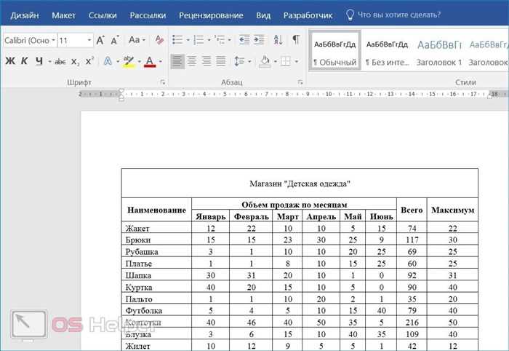509x351 pixels.
Task: Apply the Заголовок 1 style
Action: coord(439,52)
